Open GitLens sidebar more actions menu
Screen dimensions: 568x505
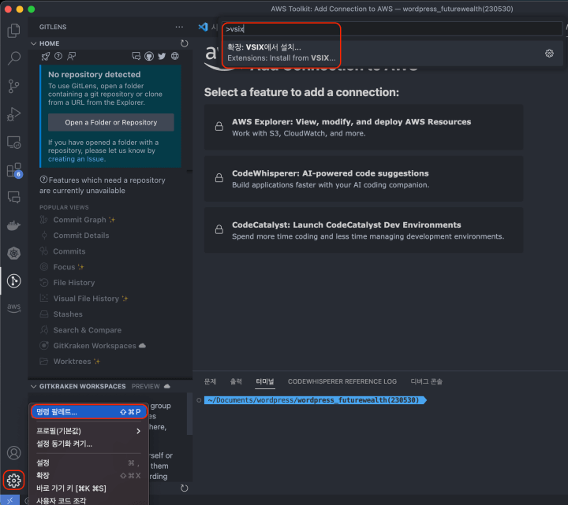(179, 27)
